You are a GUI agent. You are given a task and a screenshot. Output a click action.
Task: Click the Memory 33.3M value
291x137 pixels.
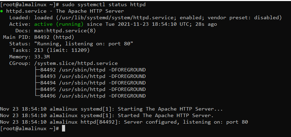tap(42, 57)
